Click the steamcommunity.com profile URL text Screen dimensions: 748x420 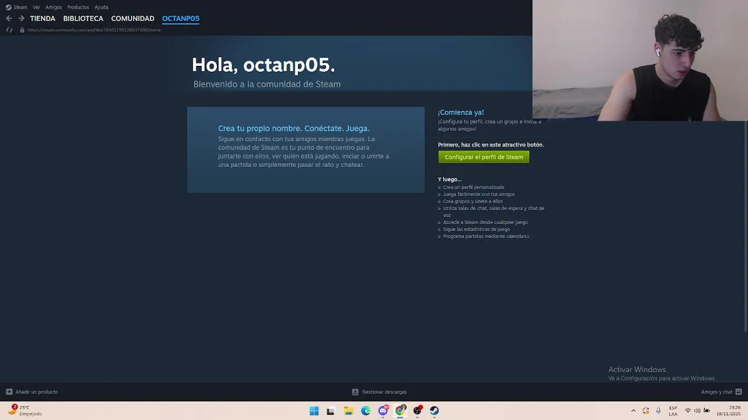click(x=94, y=30)
